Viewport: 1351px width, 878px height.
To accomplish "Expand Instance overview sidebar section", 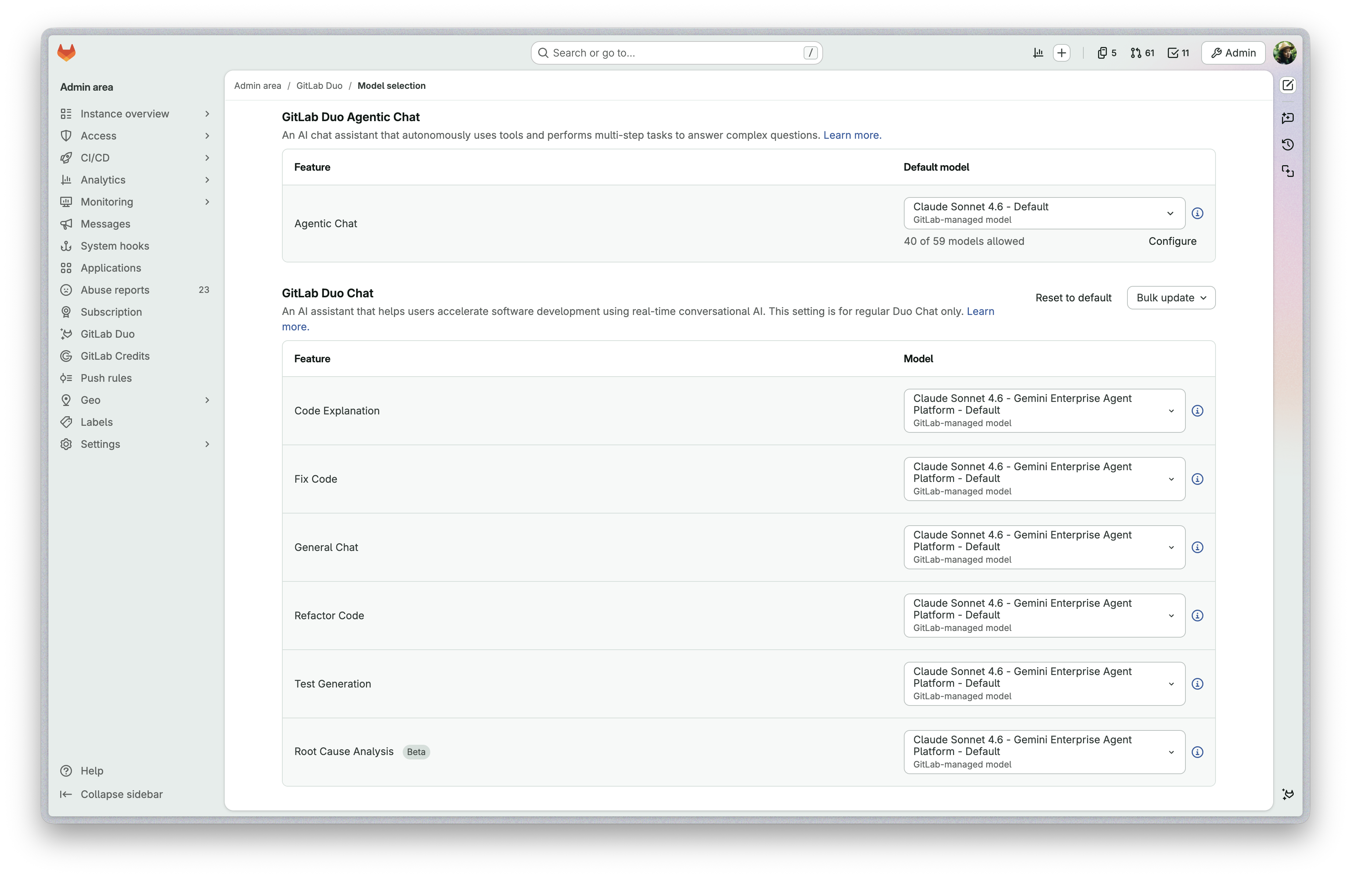I will point(136,113).
